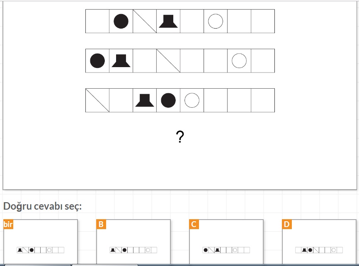
Task: Click the orange 'bir' label badge
Action: point(8,224)
